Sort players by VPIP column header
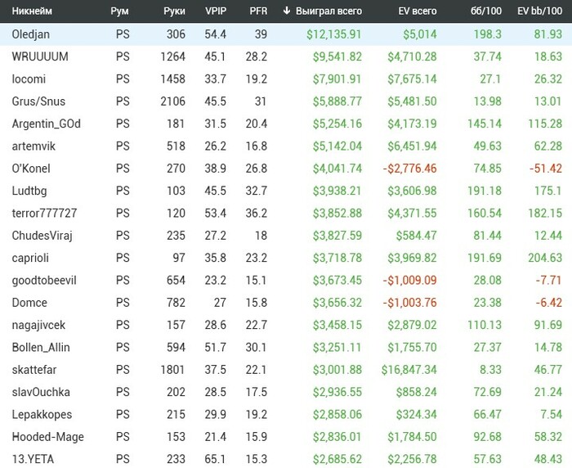Viewport: 572px width, 468px height. pos(217,11)
